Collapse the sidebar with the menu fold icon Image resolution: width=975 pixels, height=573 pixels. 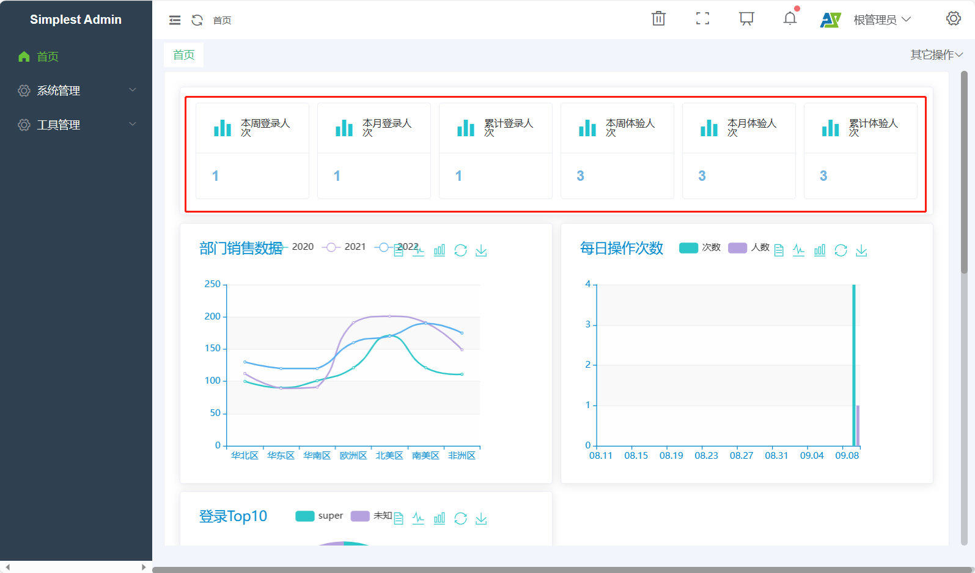[175, 20]
